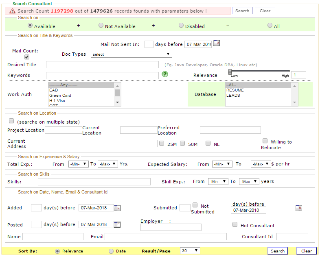
Task: Open calendar icon for Submitted date
Action: [x=299, y=208]
